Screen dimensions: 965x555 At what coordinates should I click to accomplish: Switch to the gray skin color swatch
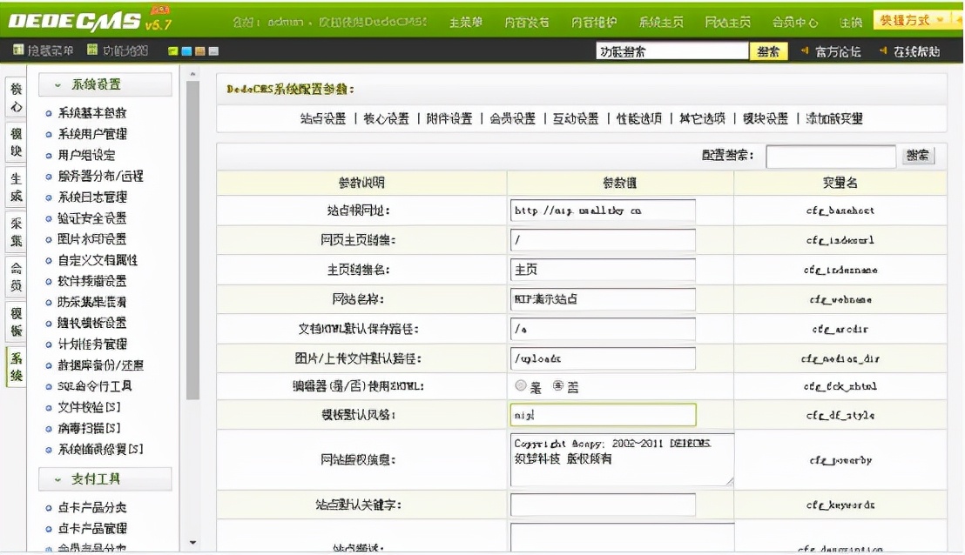pos(213,51)
